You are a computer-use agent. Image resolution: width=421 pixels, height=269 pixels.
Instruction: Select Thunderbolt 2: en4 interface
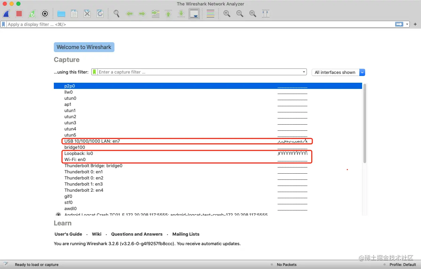point(208,190)
